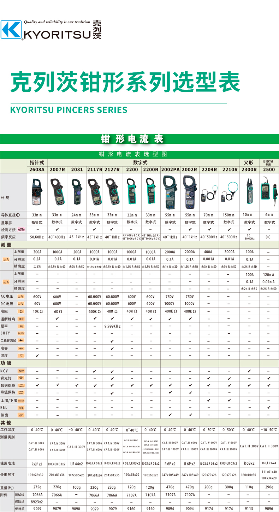Click the diode test symbol icon
This screenshot has height=512, width=279.
coord(21,341)
